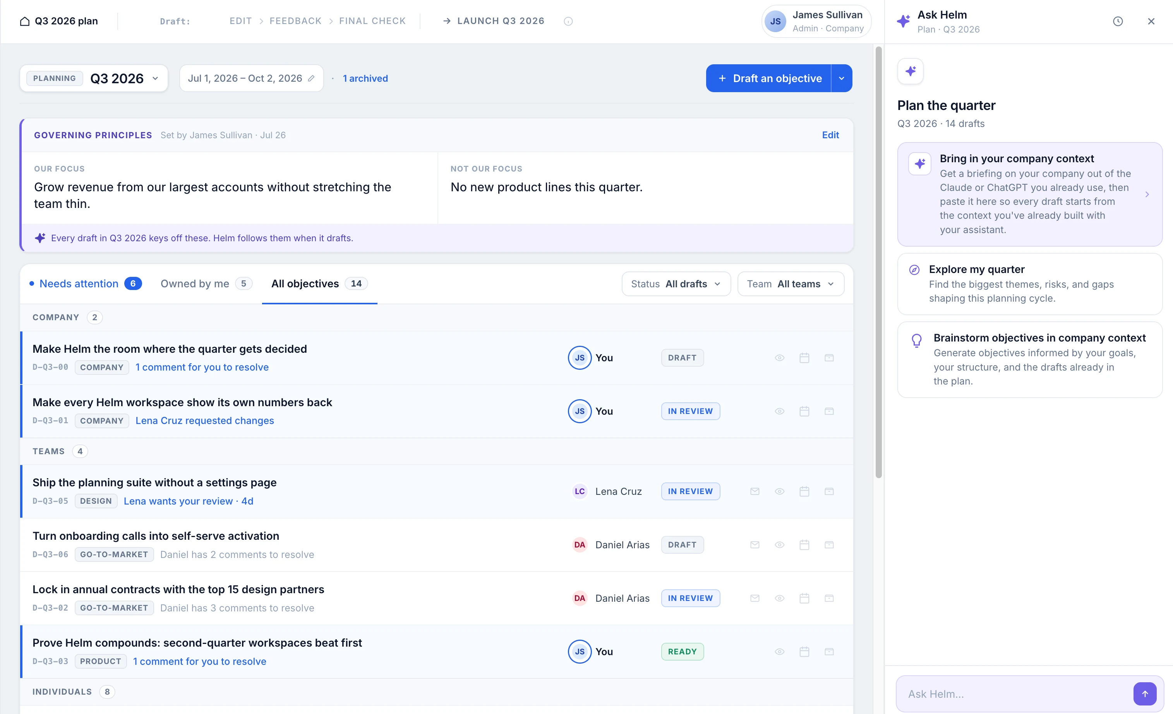Image resolution: width=1173 pixels, height=714 pixels.
Task: Click Edit on Governing Principles
Action: [830, 135]
